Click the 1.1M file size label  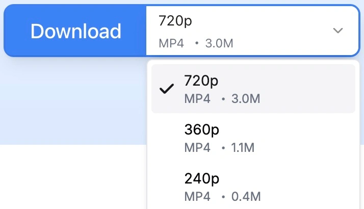click(243, 147)
